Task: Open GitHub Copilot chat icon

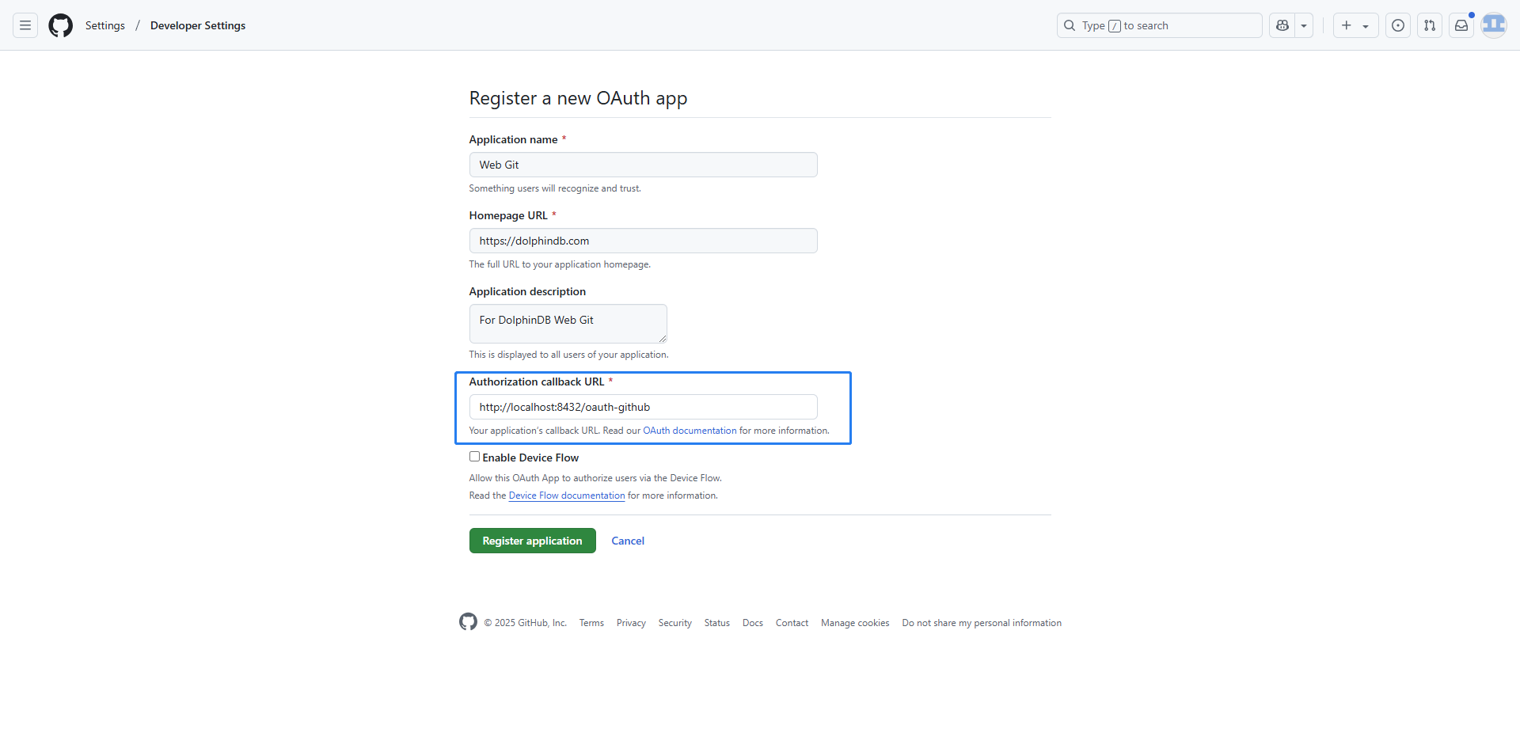Action: 1282,25
